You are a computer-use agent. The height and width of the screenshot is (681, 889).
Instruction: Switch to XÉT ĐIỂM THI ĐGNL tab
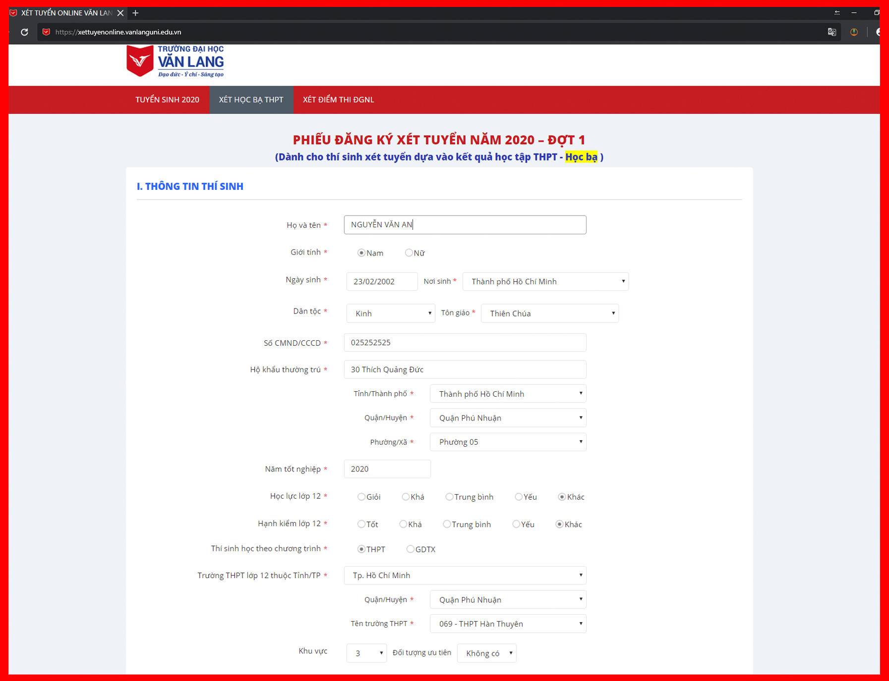(339, 100)
